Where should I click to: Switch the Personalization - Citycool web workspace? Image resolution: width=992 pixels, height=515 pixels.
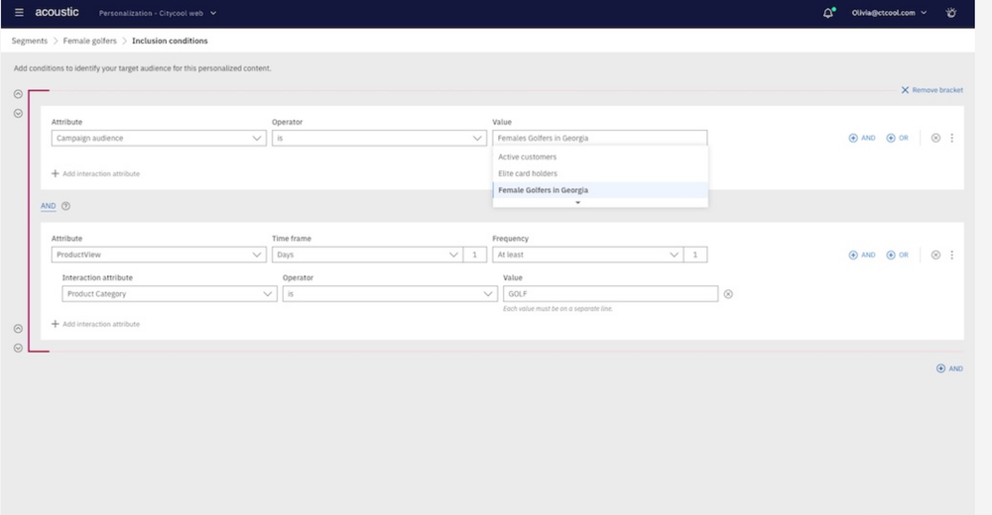point(158,13)
